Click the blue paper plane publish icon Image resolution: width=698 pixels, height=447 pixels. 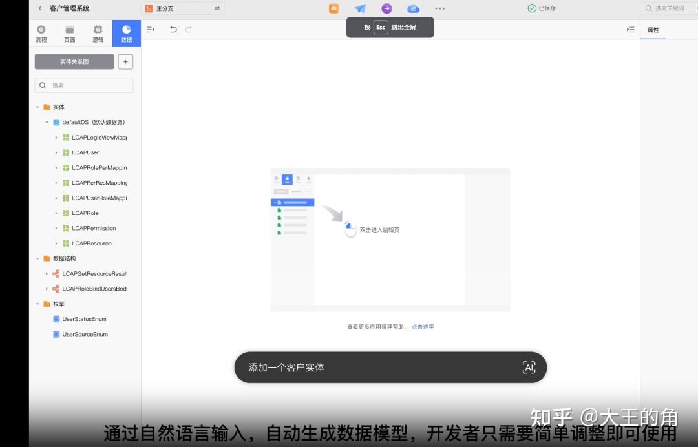point(360,8)
